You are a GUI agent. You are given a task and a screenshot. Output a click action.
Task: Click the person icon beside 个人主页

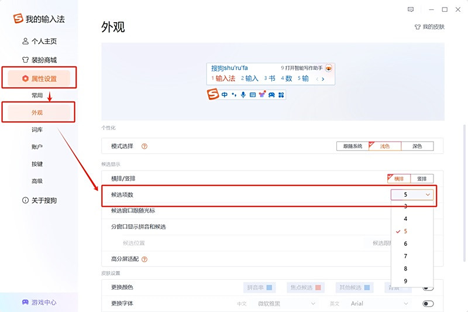click(x=25, y=41)
